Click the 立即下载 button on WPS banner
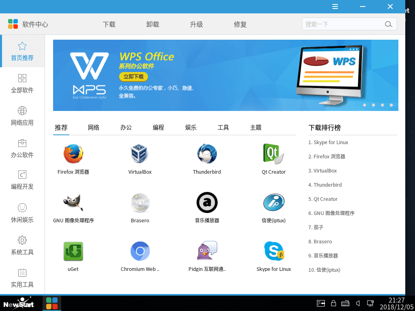Image resolution: width=415 pixels, height=311 pixels. coord(133,77)
